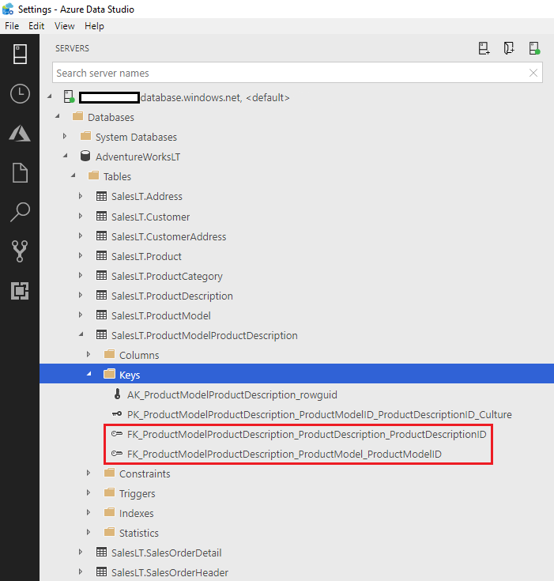Open the File menu
The image size is (554, 581).
tap(12, 26)
